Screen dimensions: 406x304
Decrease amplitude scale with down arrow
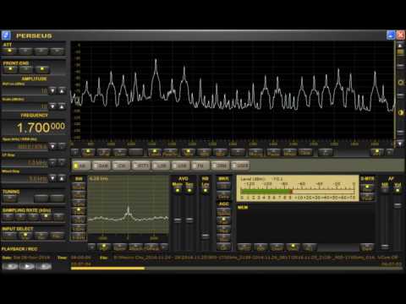52,106
